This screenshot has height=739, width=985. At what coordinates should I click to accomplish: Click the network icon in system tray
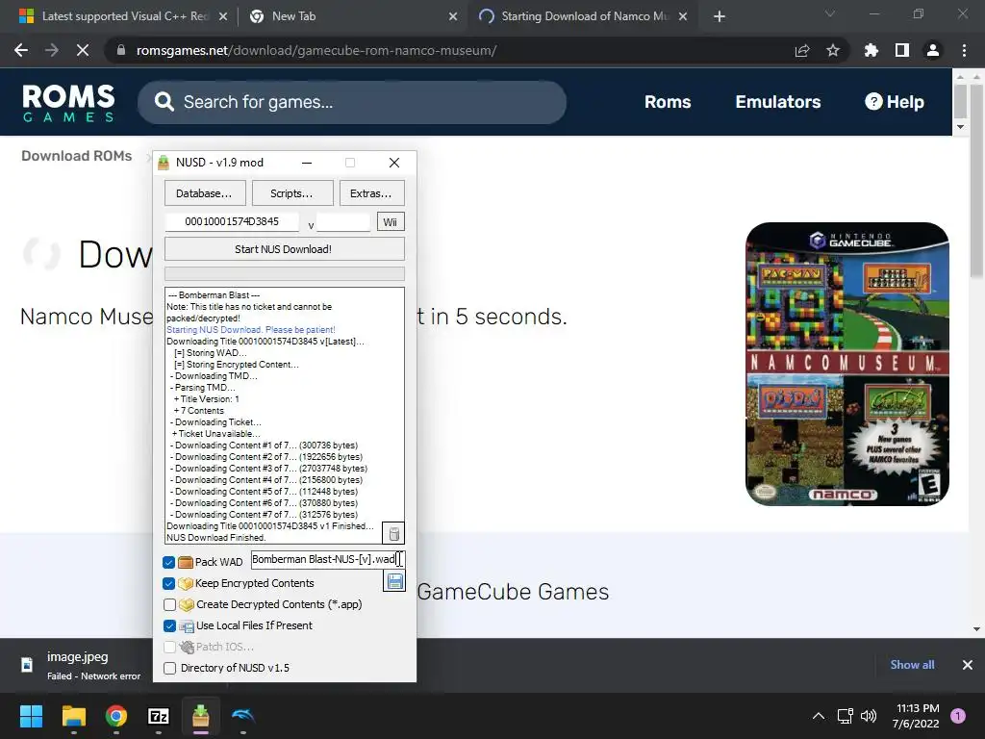tap(845, 716)
